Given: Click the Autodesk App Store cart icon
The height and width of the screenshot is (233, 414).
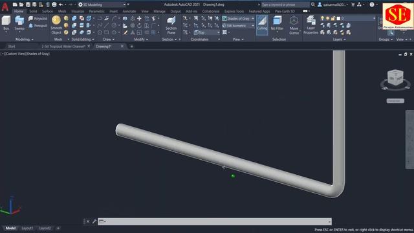Looking at the screenshot, I should pyautogui.click(x=353, y=5).
